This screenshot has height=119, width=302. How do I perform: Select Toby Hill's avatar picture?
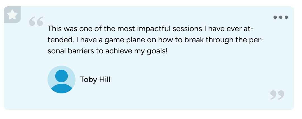tap(62, 80)
